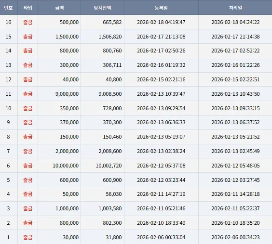272x244 pixels.
Task: Click processed date 2026-02-06 00:34:23
Action: pos(235,237)
